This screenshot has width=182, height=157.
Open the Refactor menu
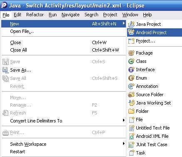(x=35, y=15)
